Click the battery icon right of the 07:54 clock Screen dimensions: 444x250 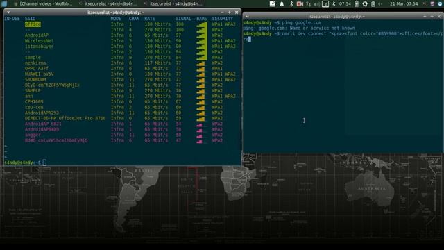click(357, 3)
